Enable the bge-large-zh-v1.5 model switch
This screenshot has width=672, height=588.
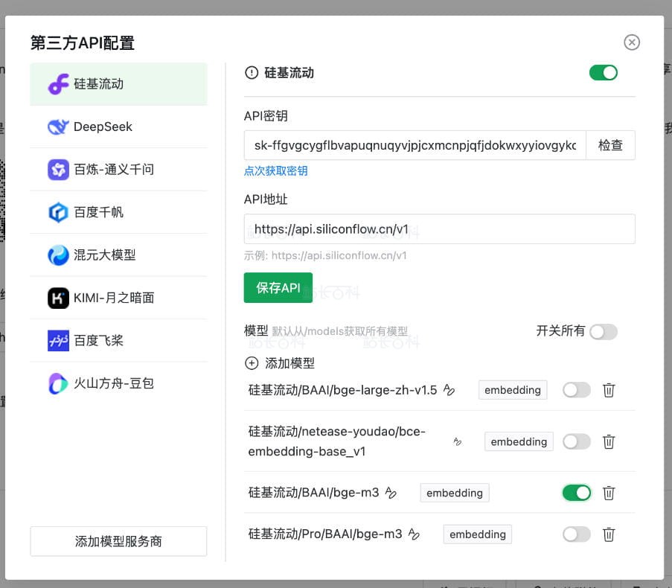coord(577,390)
